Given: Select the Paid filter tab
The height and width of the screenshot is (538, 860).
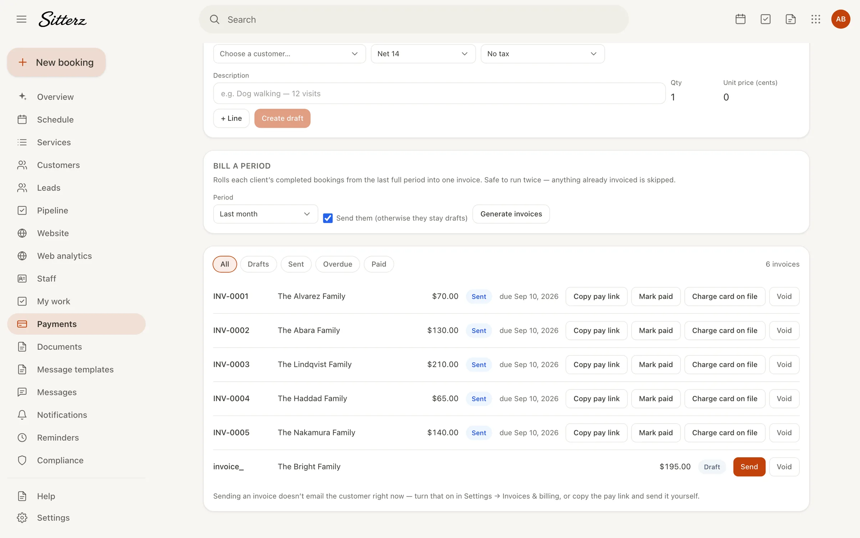Looking at the screenshot, I should pyautogui.click(x=379, y=264).
